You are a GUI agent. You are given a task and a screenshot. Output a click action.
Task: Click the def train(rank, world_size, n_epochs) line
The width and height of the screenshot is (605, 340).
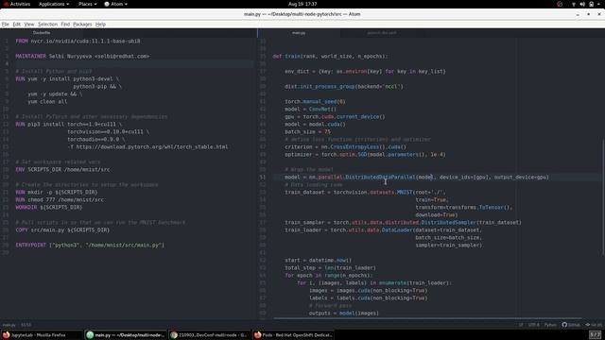point(330,56)
